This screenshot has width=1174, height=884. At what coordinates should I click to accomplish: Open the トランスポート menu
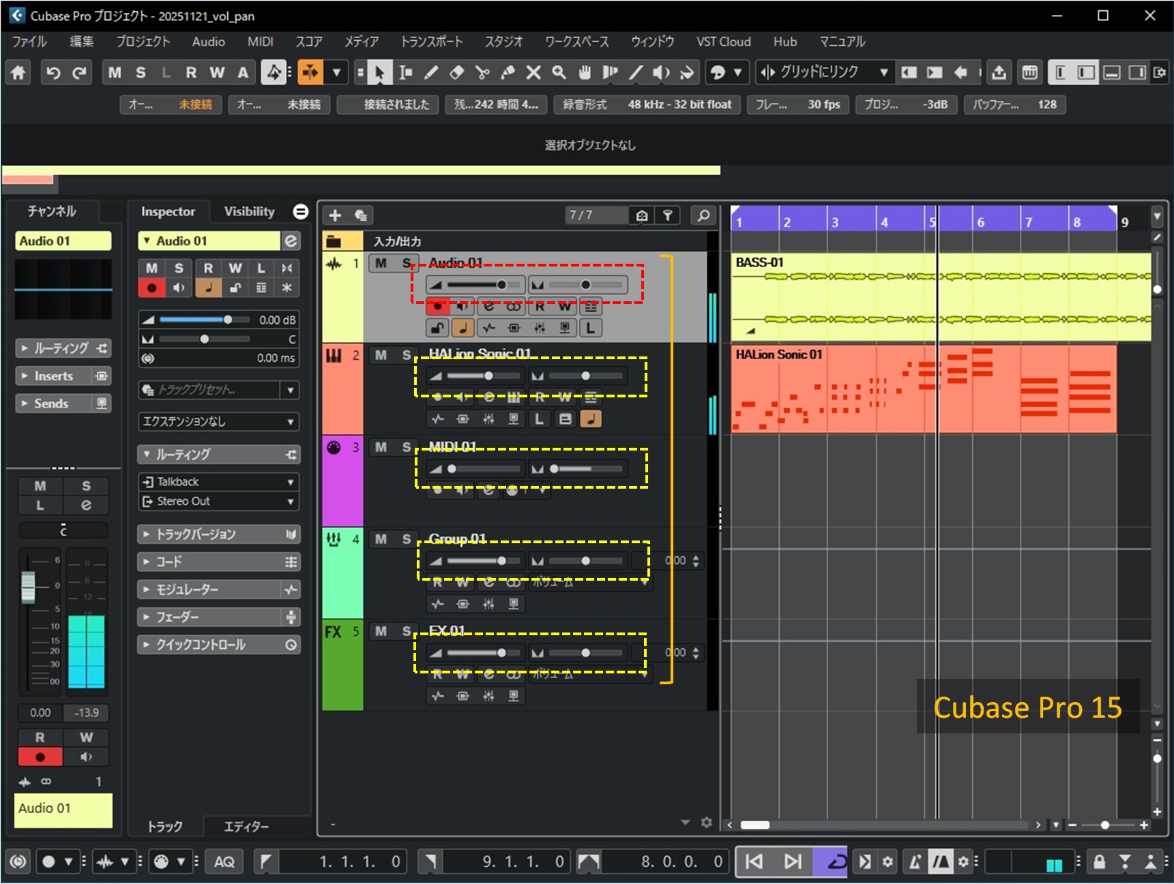pos(431,42)
